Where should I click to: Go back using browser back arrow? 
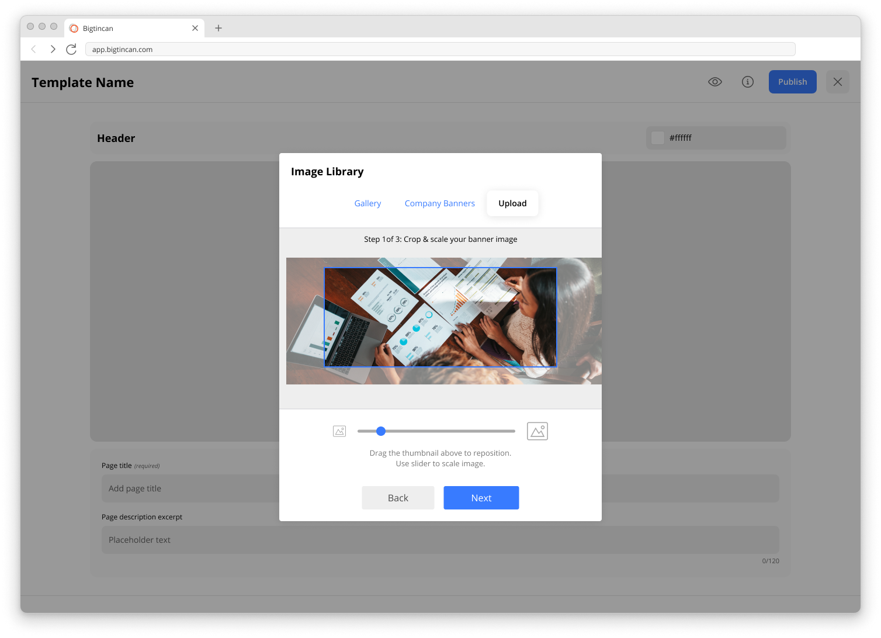(x=34, y=50)
